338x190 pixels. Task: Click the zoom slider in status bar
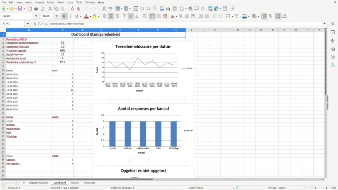[x=315, y=188]
